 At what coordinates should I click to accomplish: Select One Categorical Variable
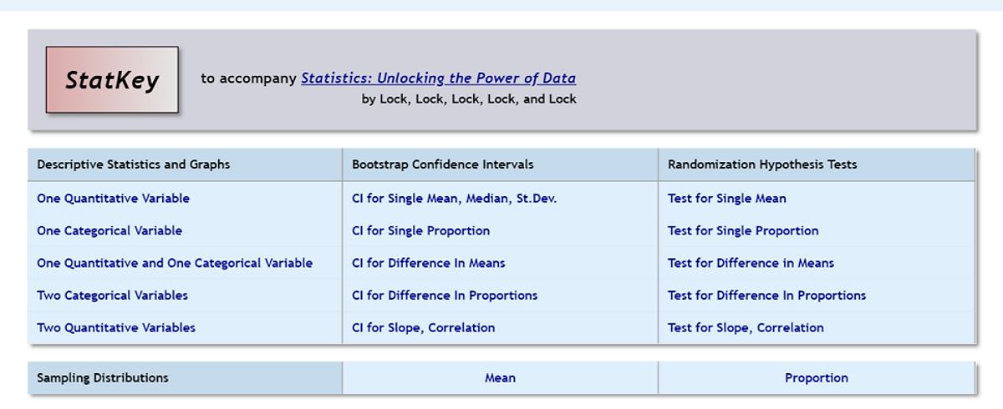point(109,230)
